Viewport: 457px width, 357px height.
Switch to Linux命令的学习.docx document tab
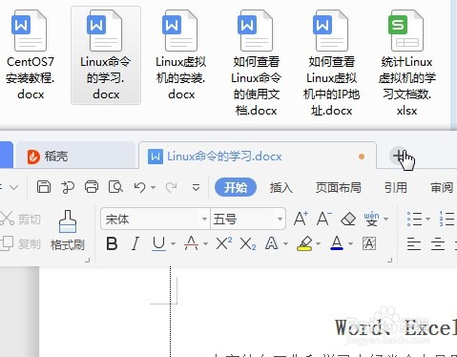point(257,157)
